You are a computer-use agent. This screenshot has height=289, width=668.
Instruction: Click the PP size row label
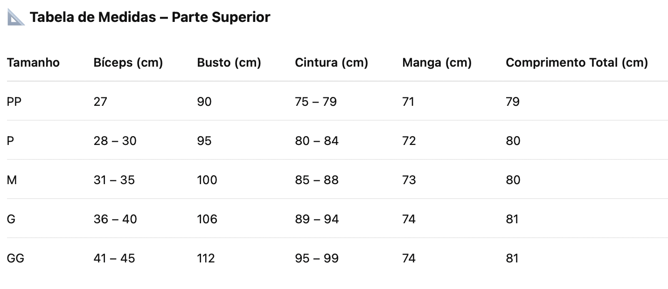tap(14, 102)
